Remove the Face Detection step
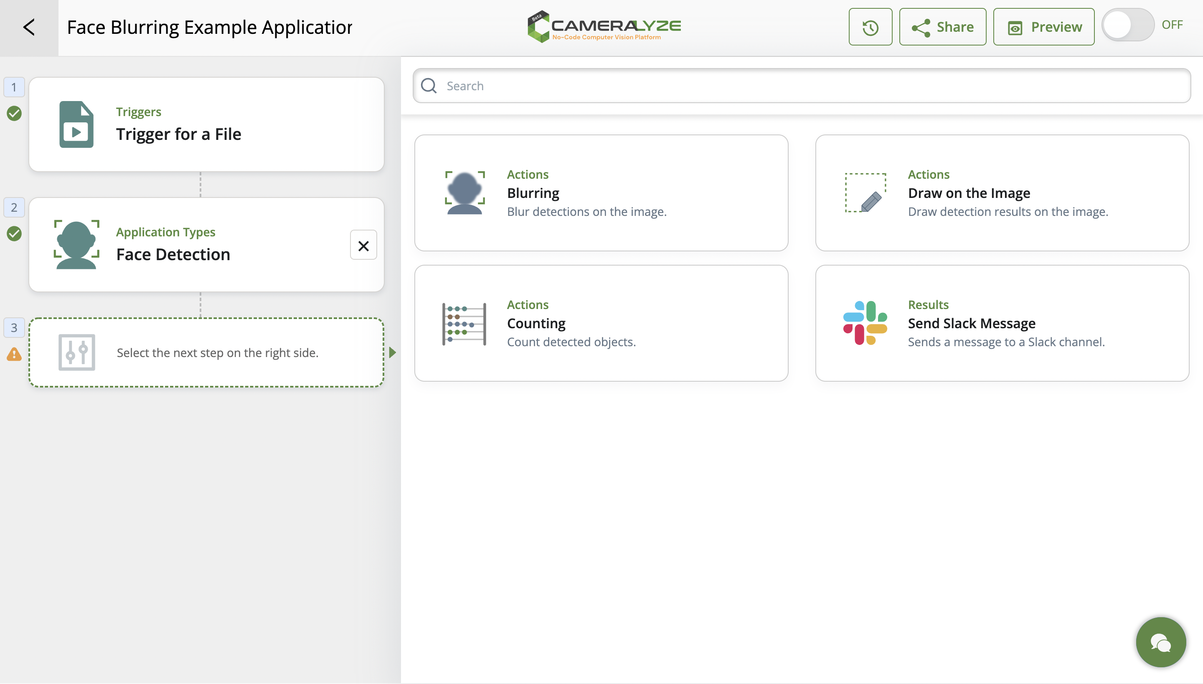 tap(363, 245)
